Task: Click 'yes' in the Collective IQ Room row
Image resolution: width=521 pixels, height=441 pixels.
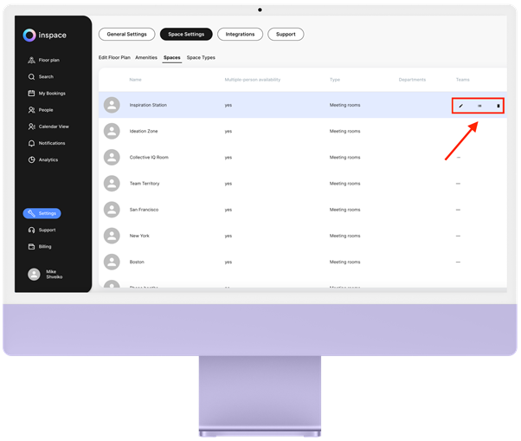Action: 228,158
